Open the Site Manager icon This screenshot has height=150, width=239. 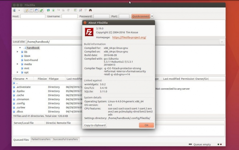(14, 10)
